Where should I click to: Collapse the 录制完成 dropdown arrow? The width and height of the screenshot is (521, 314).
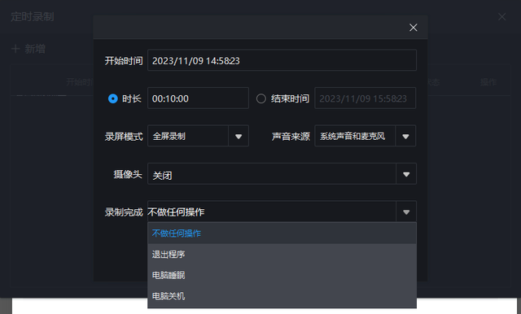click(406, 212)
